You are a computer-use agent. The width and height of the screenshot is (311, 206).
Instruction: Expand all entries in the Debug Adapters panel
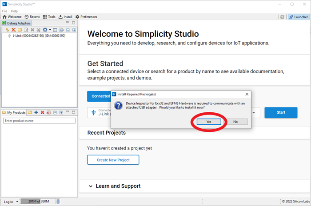pos(74,30)
